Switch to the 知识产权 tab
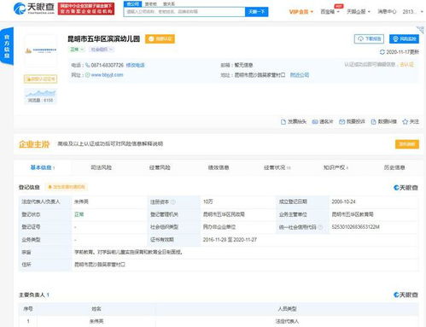This screenshot has width=426, height=327. [x=336, y=167]
